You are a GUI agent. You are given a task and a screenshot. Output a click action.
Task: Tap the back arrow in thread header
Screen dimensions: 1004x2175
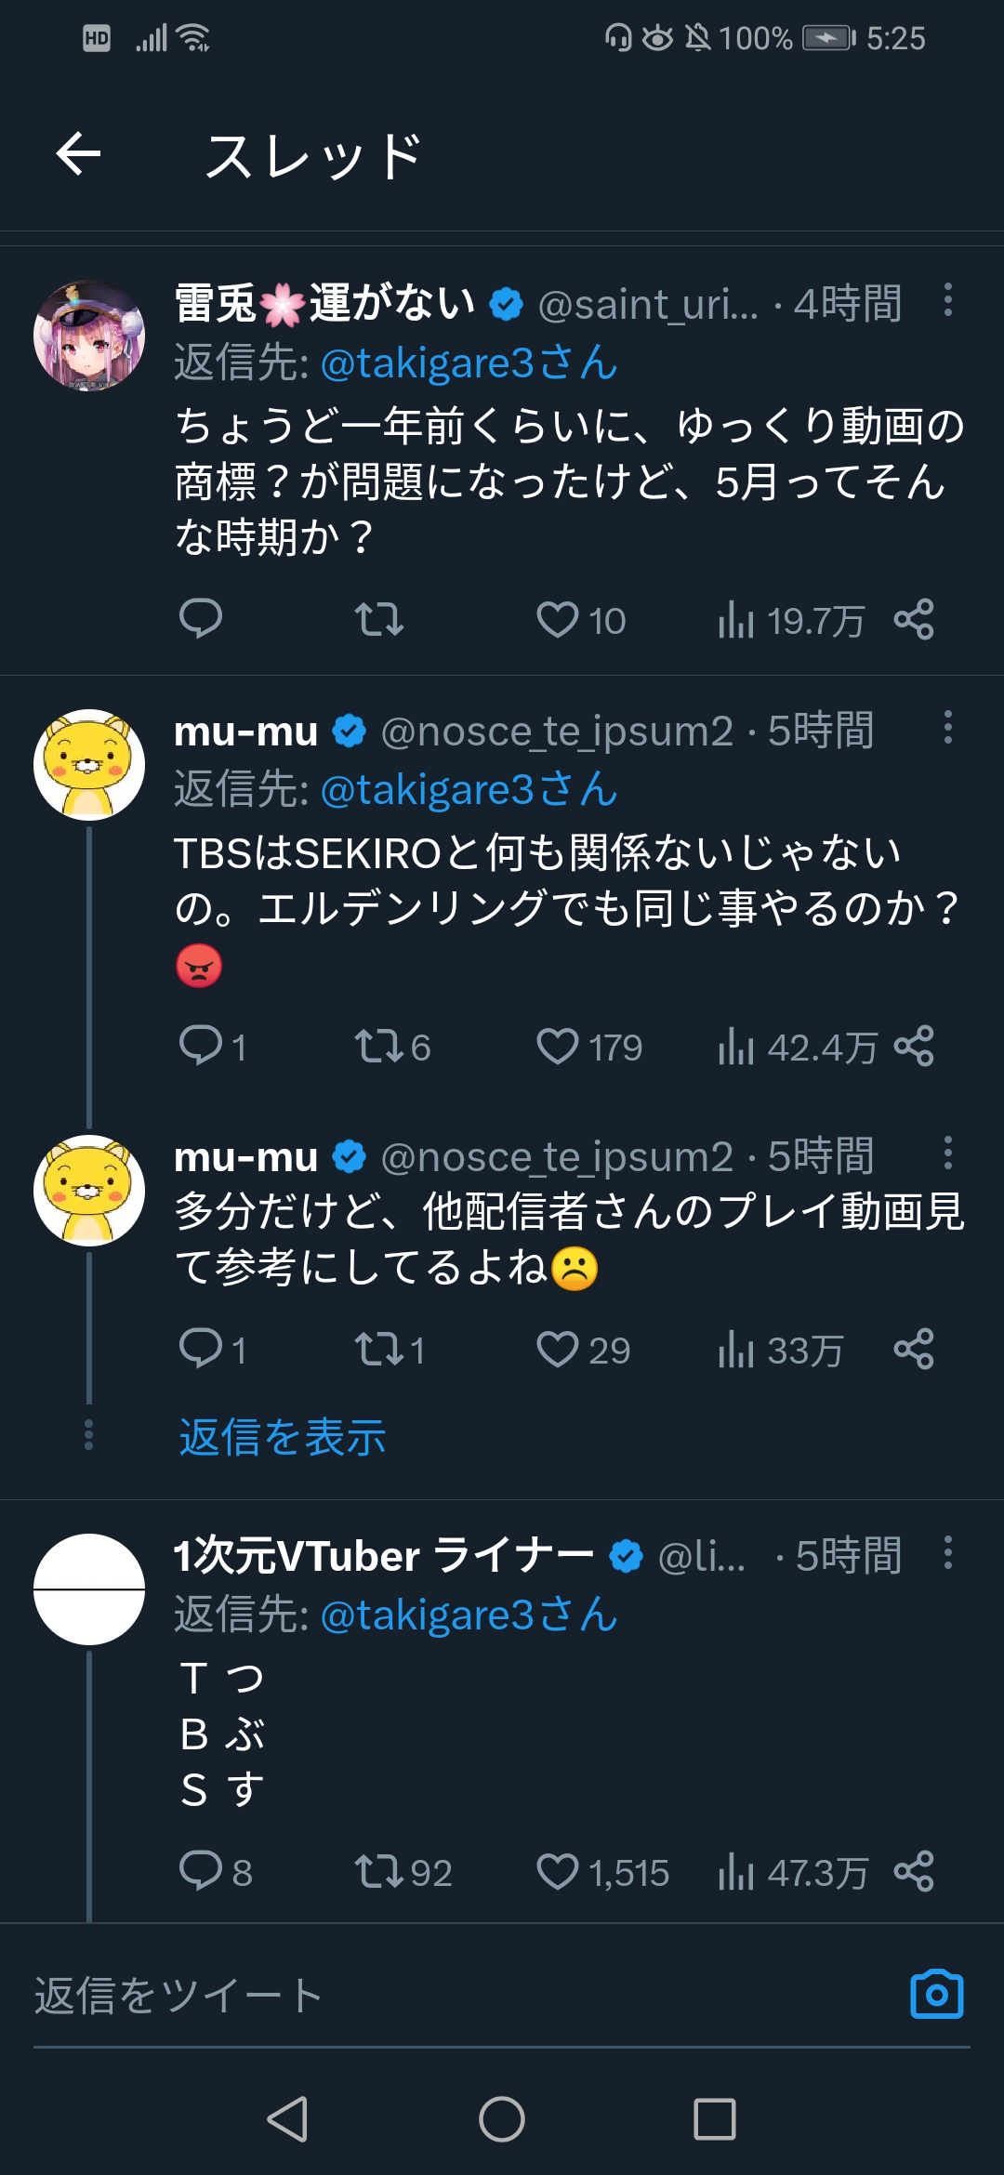[x=78, y=153]
